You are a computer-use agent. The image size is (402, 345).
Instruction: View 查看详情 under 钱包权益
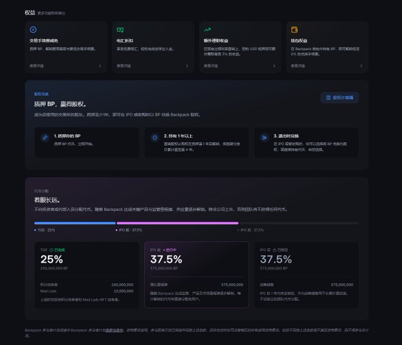(x=297, y=66)
